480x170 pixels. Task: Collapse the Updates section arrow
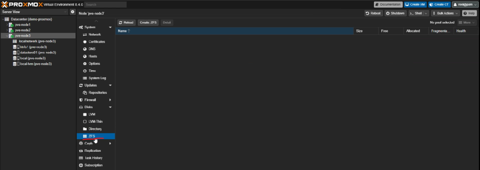pyautogui.click(x=110, y=85)
